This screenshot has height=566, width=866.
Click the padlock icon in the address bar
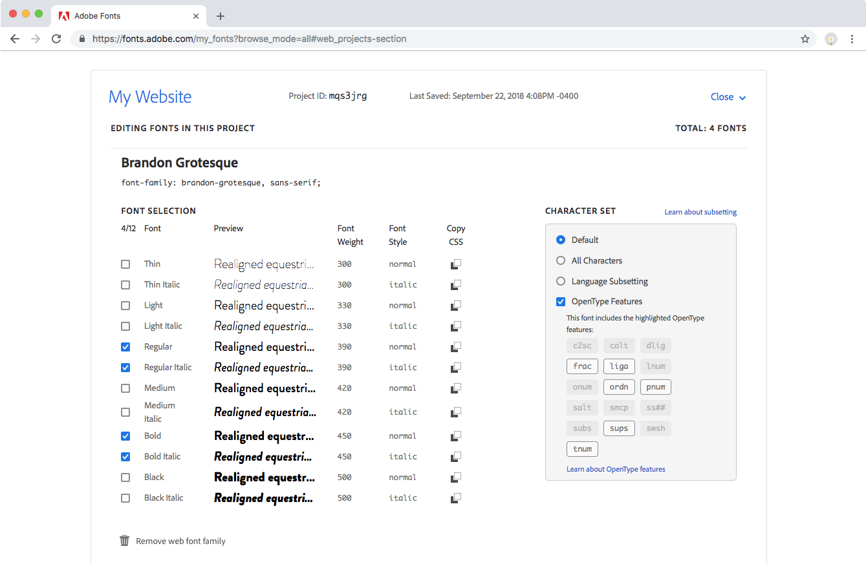(81, 39)
